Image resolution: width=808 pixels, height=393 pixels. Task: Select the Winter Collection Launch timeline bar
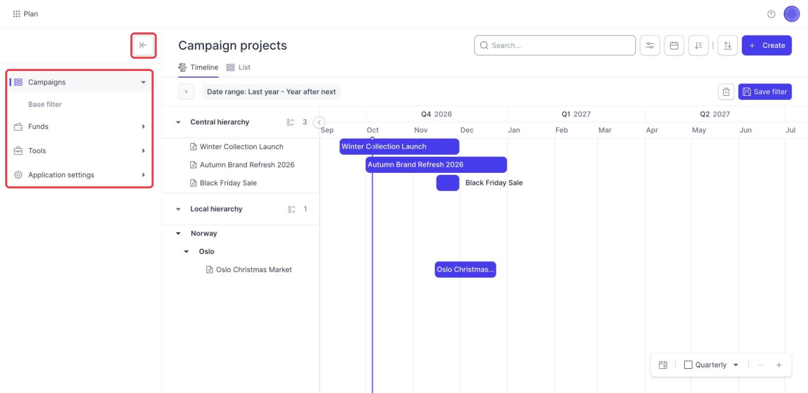tap(399, 147)
